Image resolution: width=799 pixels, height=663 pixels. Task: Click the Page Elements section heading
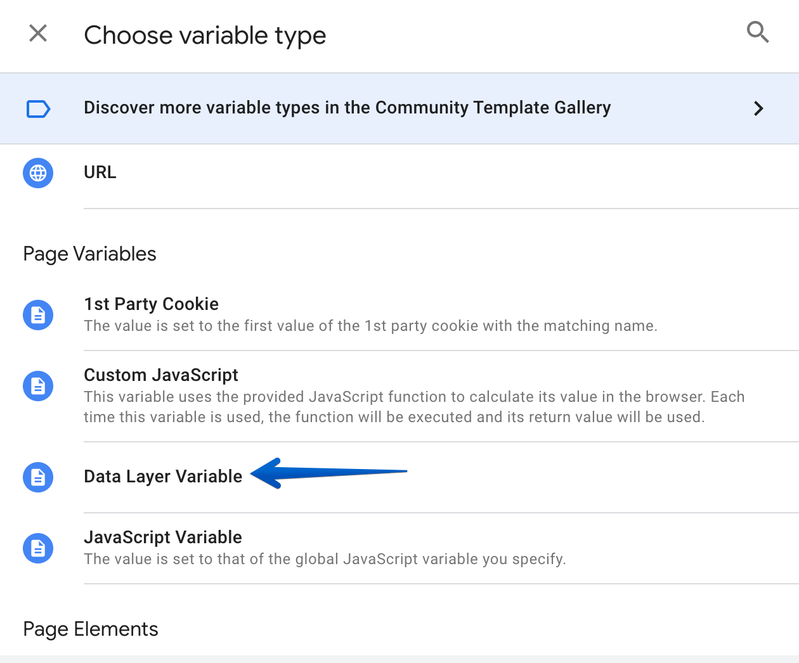91,629
